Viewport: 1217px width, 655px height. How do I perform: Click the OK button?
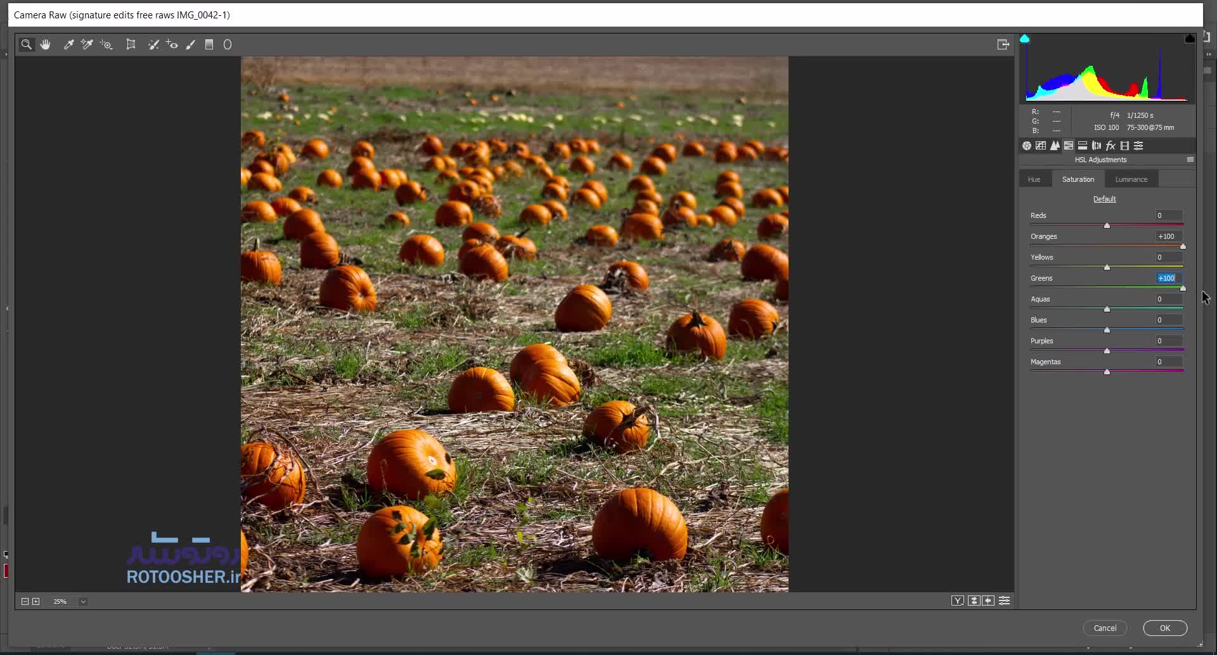1164,628
